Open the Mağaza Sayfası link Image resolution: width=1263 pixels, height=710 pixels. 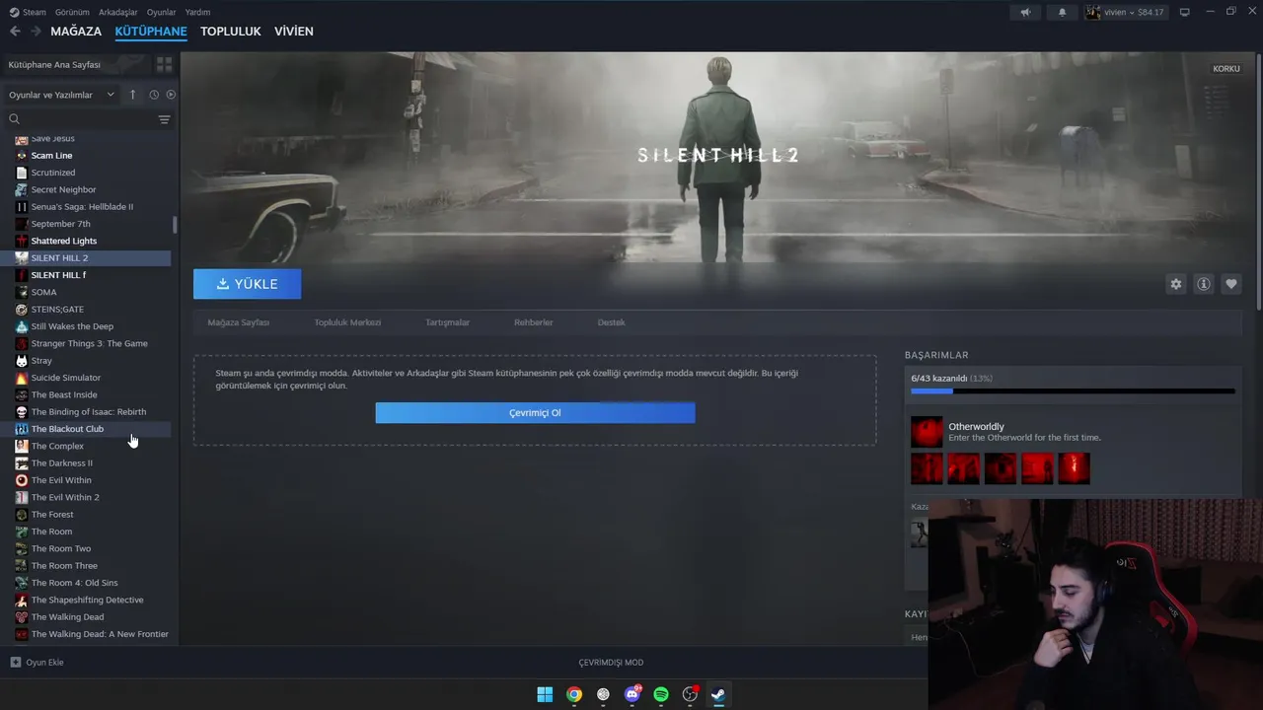tap(238, 322)
